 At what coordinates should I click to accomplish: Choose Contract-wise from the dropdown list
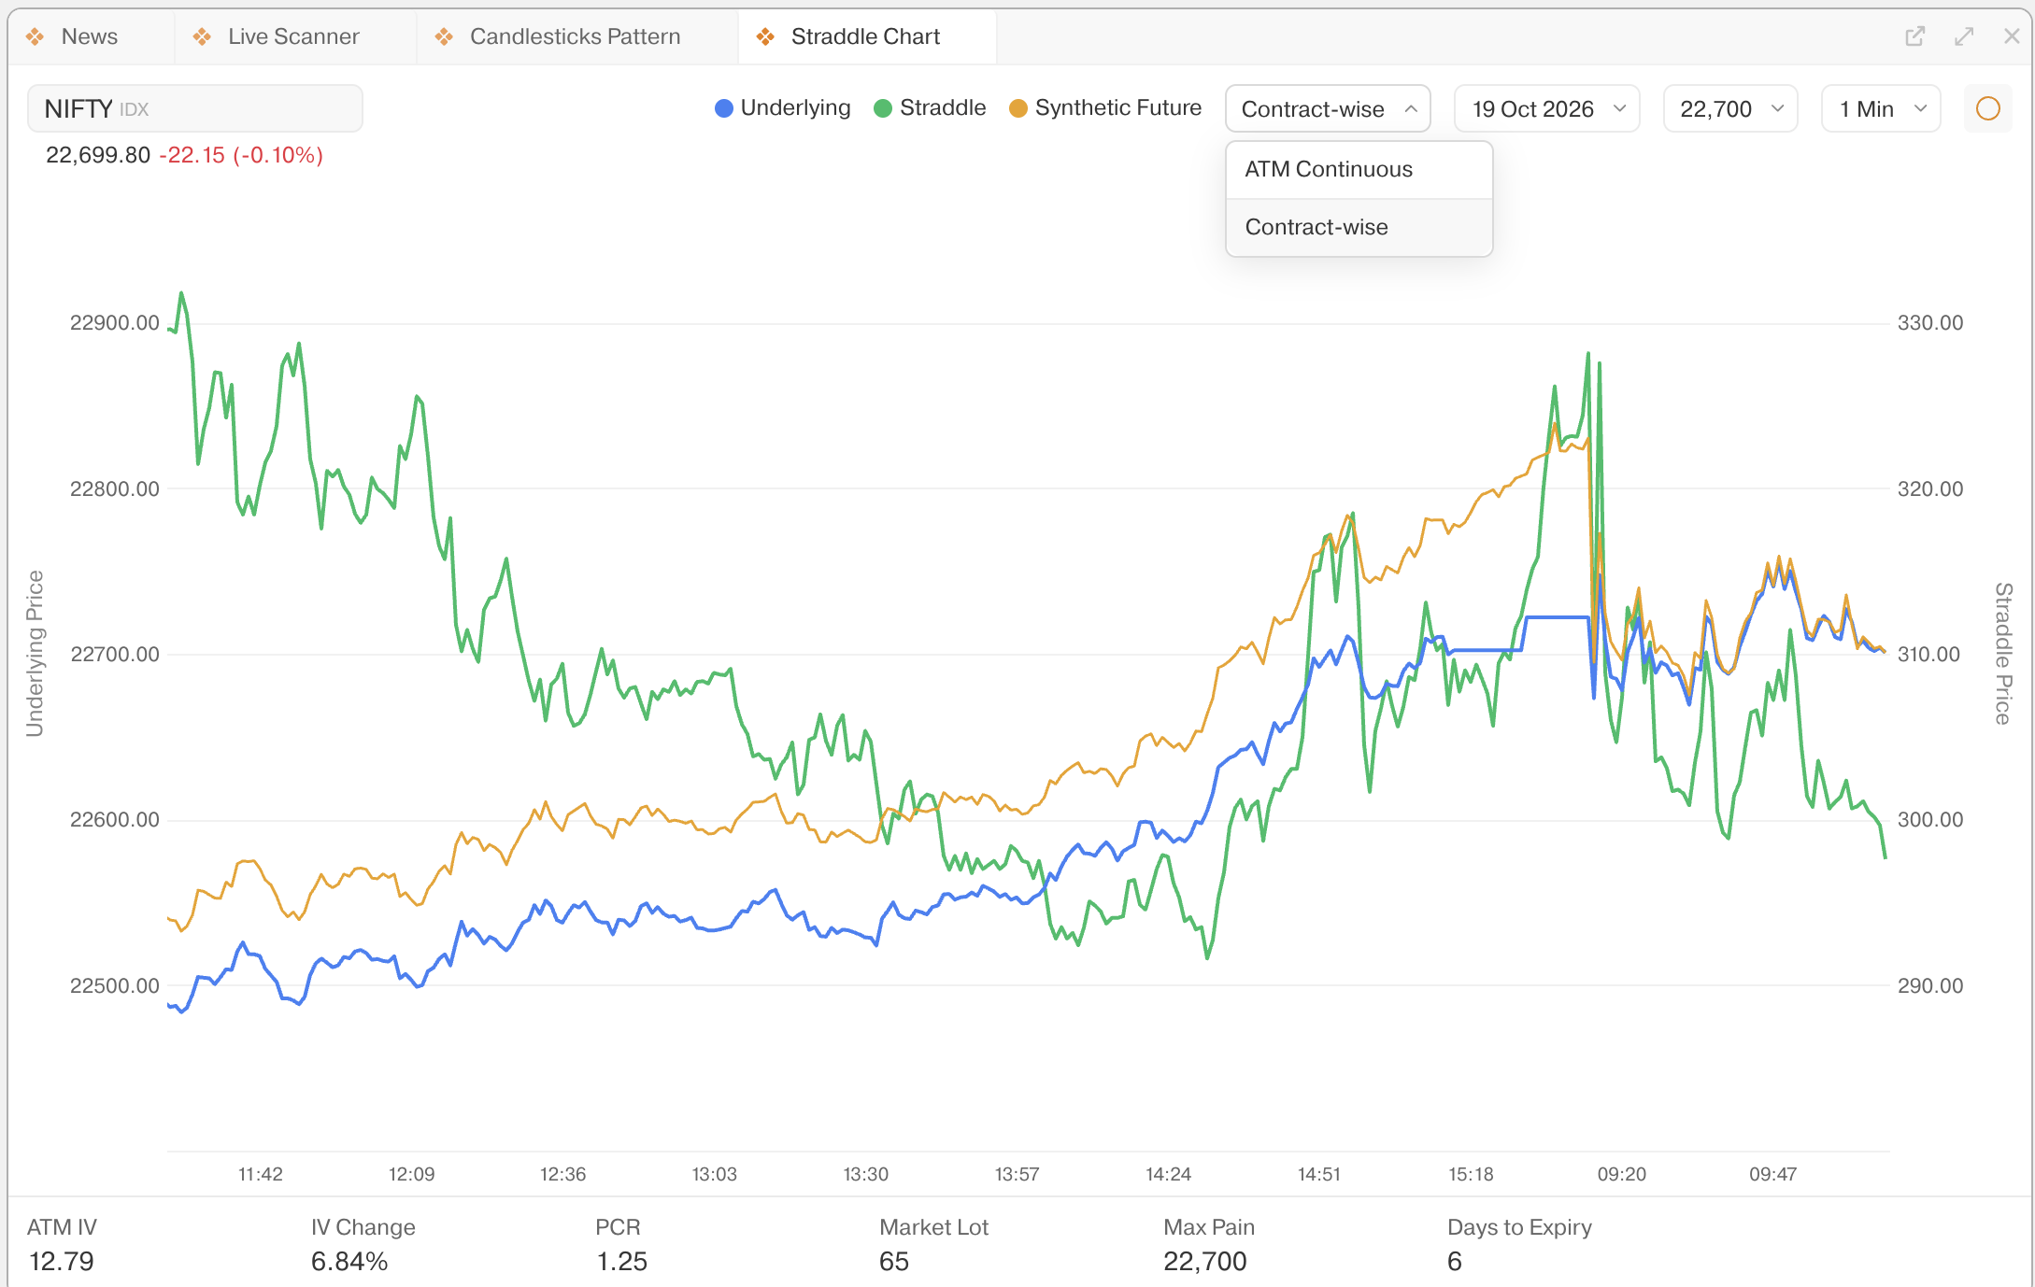1359,227
